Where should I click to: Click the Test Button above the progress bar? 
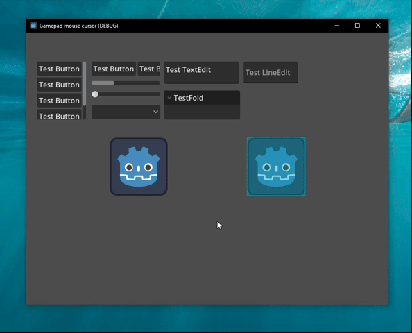(x=114, y=69)
